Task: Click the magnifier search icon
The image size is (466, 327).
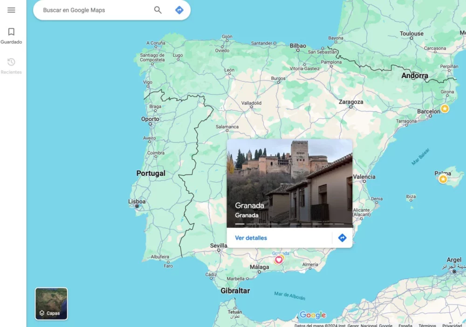Action: click(158, 10)
